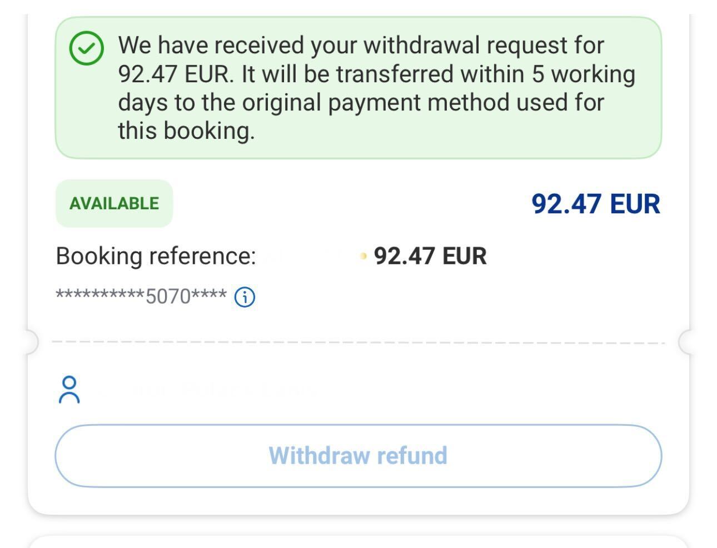Tap the info icon beside masked card number
The width and height of the screenshot is (717, 548).
pyautogui.click(x=245, y=297)
